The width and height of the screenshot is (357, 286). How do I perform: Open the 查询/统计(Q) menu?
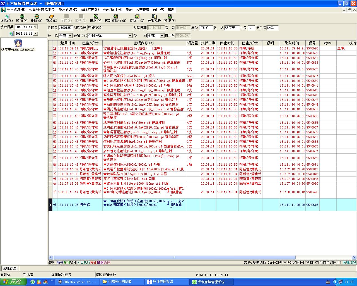[x=112, y=9]
